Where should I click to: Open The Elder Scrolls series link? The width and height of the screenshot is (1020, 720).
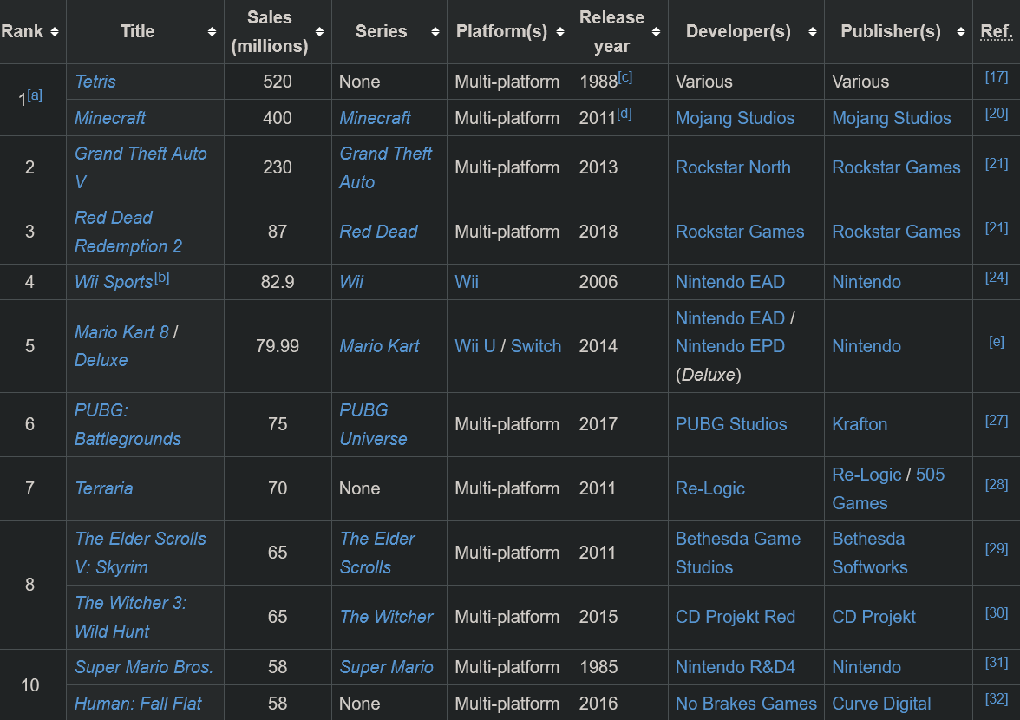point(376,553)
